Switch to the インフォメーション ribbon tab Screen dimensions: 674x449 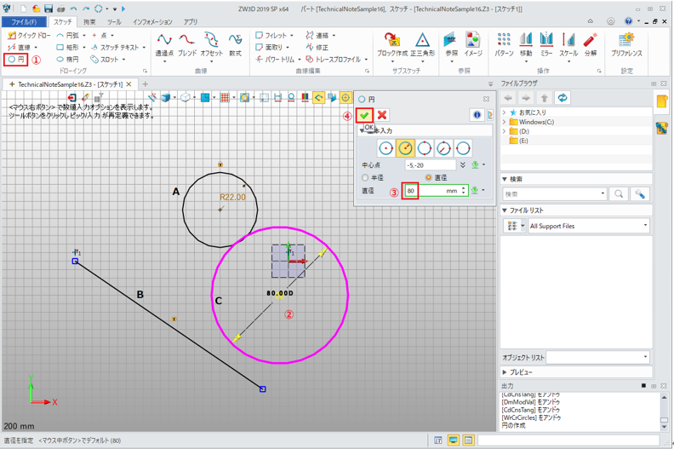pos(152,22)
